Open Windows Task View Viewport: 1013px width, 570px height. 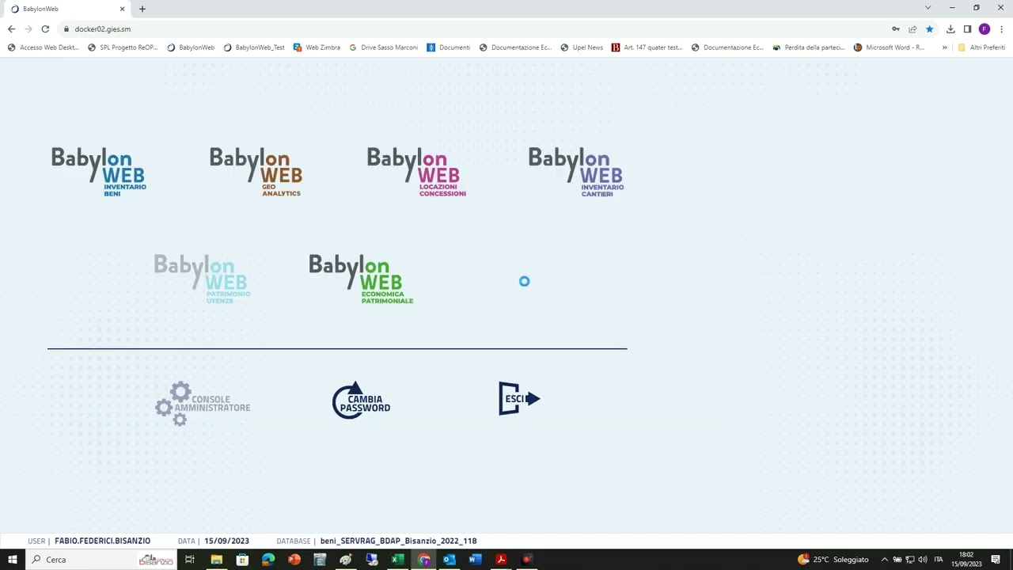190,560
